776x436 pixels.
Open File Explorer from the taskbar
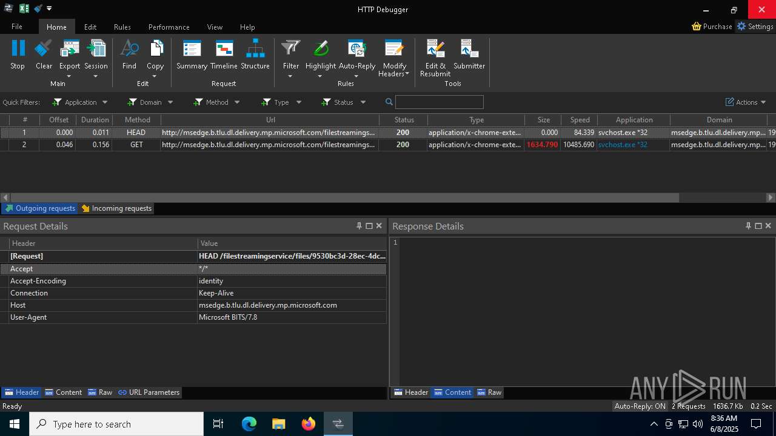pos(279,424)
